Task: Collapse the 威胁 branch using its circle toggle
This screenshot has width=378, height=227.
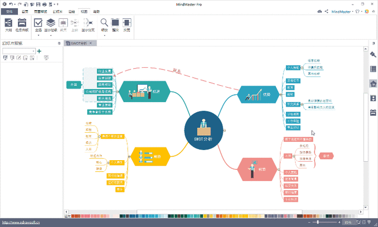Action: [129, 157]
